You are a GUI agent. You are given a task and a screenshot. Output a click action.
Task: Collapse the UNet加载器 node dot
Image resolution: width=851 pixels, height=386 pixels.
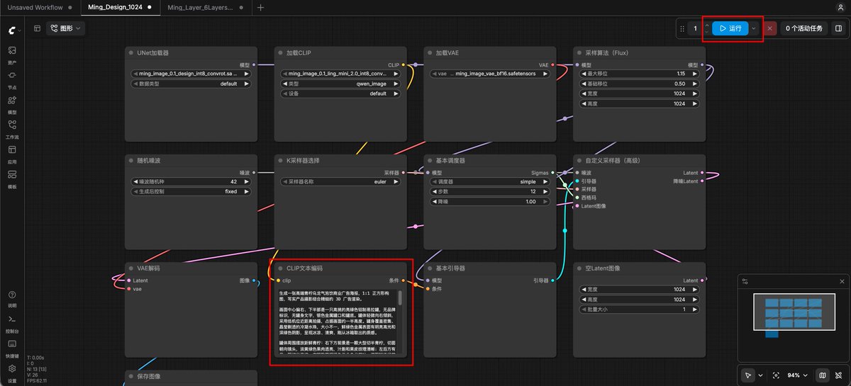[131, 53]
